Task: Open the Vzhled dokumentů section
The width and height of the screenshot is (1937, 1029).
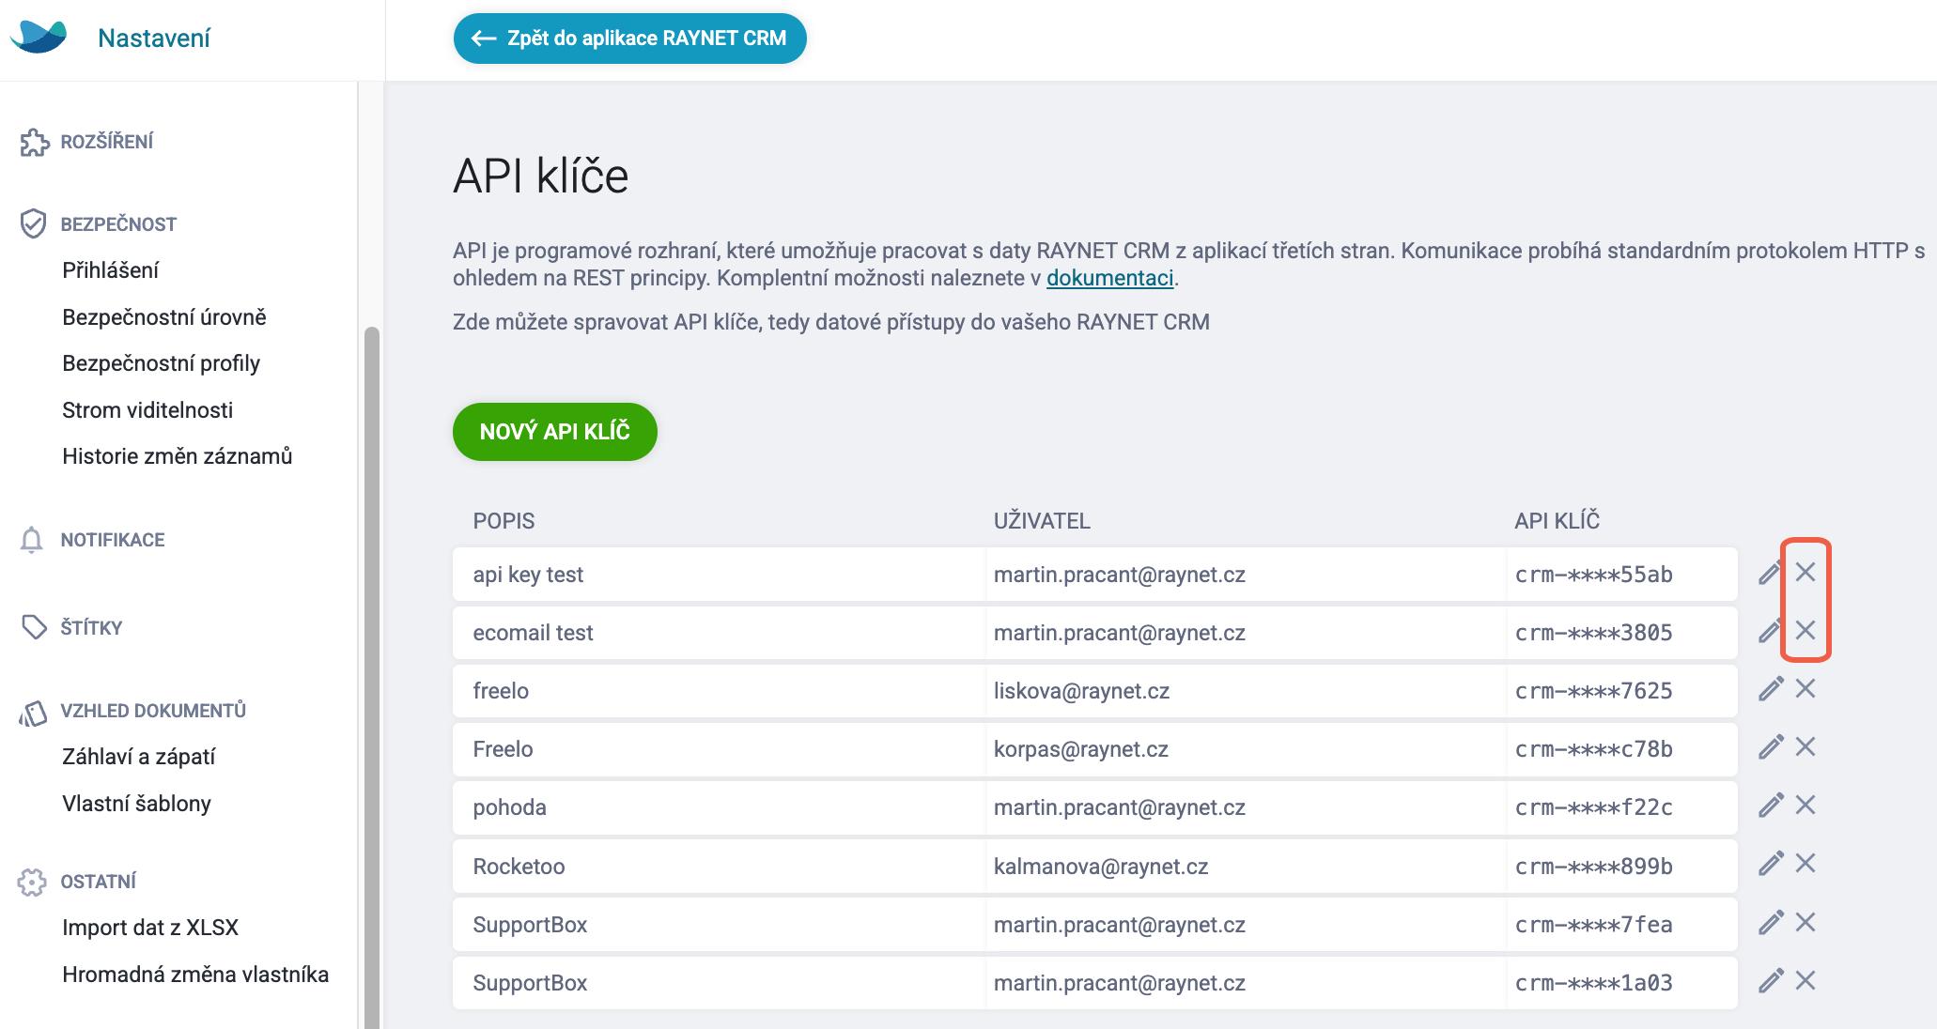Action: tap(153, 711)
